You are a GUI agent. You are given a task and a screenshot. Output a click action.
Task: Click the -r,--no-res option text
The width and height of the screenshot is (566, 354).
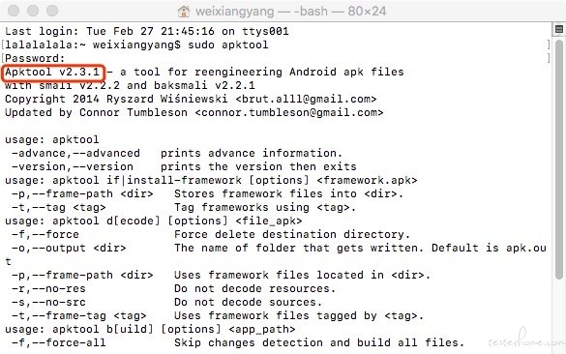tap(48, 288)
